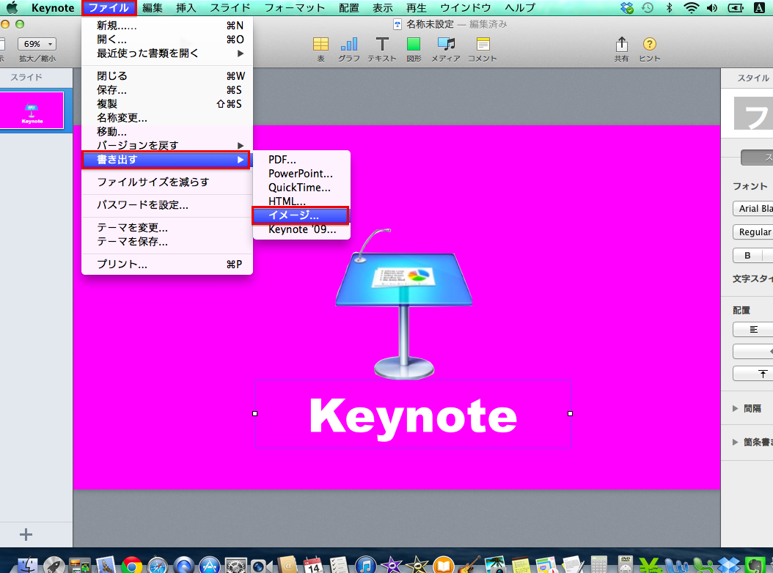Select 保存... in File menu
The height and width of the screenshot is (573, 773).
click(167, 90)
